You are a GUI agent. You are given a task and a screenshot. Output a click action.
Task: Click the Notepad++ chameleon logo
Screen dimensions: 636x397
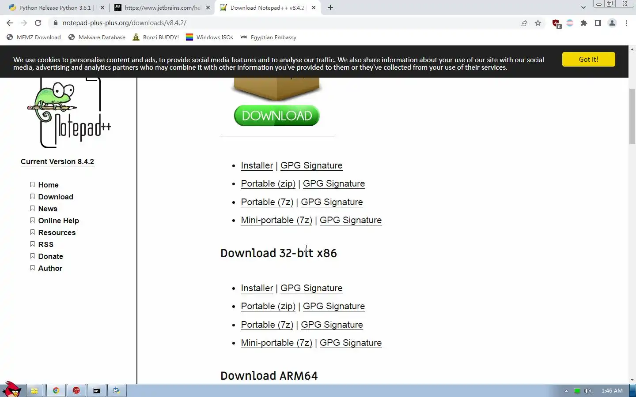point(69,113)
